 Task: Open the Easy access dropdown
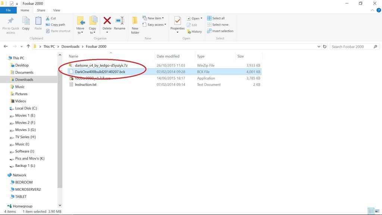tap(154, 25)
